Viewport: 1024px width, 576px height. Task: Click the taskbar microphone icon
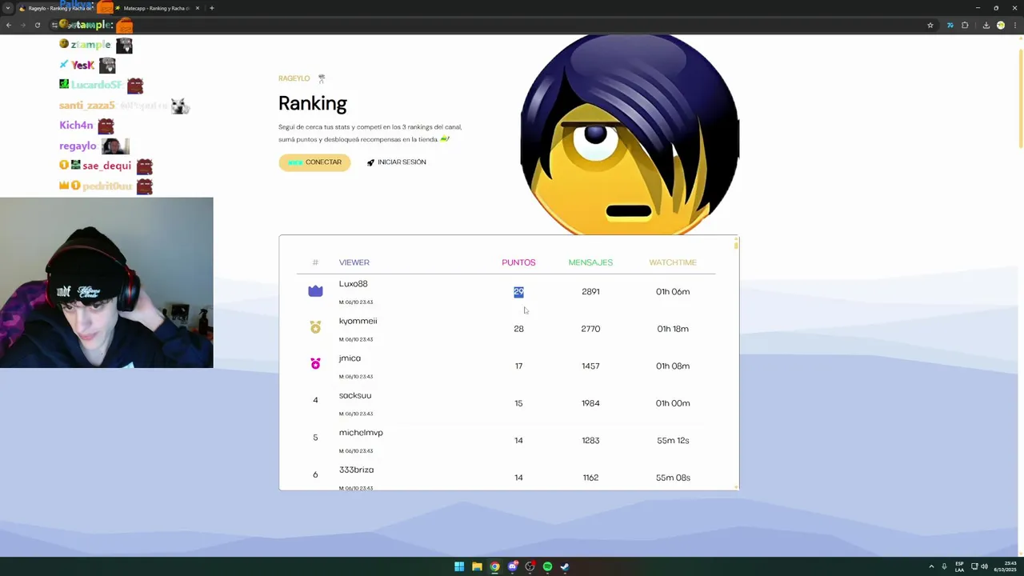944,566
